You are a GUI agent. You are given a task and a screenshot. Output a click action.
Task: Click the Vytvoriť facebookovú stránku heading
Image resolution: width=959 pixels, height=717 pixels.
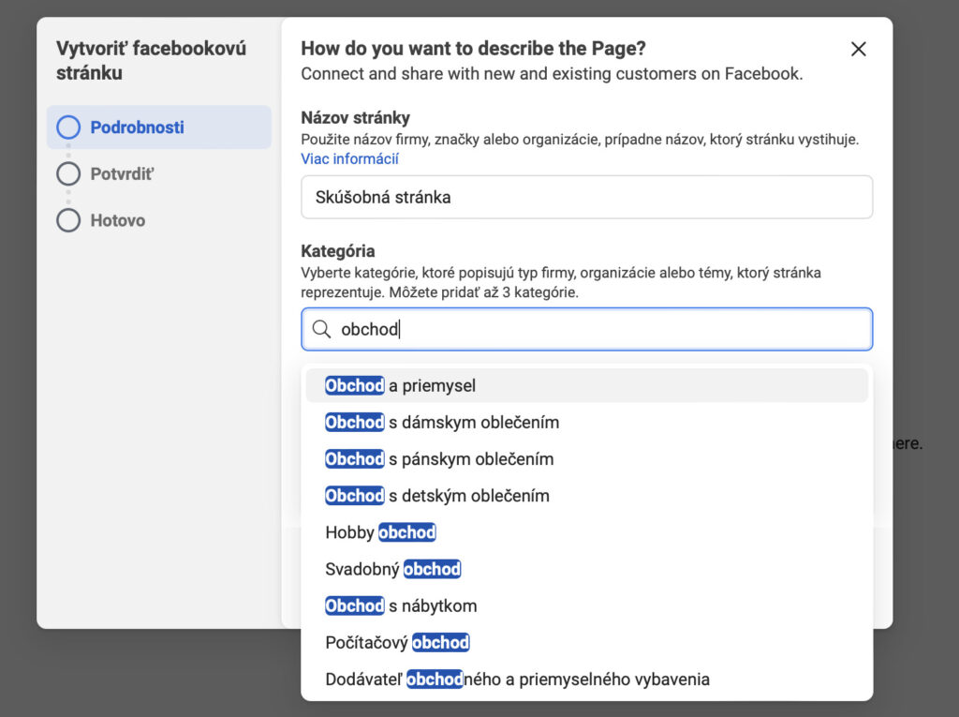(x=151, y=61)
